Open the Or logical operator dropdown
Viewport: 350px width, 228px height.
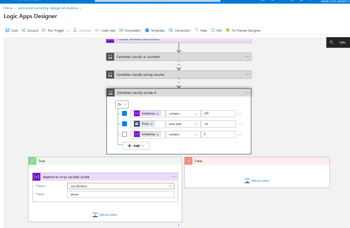point(122,104)
